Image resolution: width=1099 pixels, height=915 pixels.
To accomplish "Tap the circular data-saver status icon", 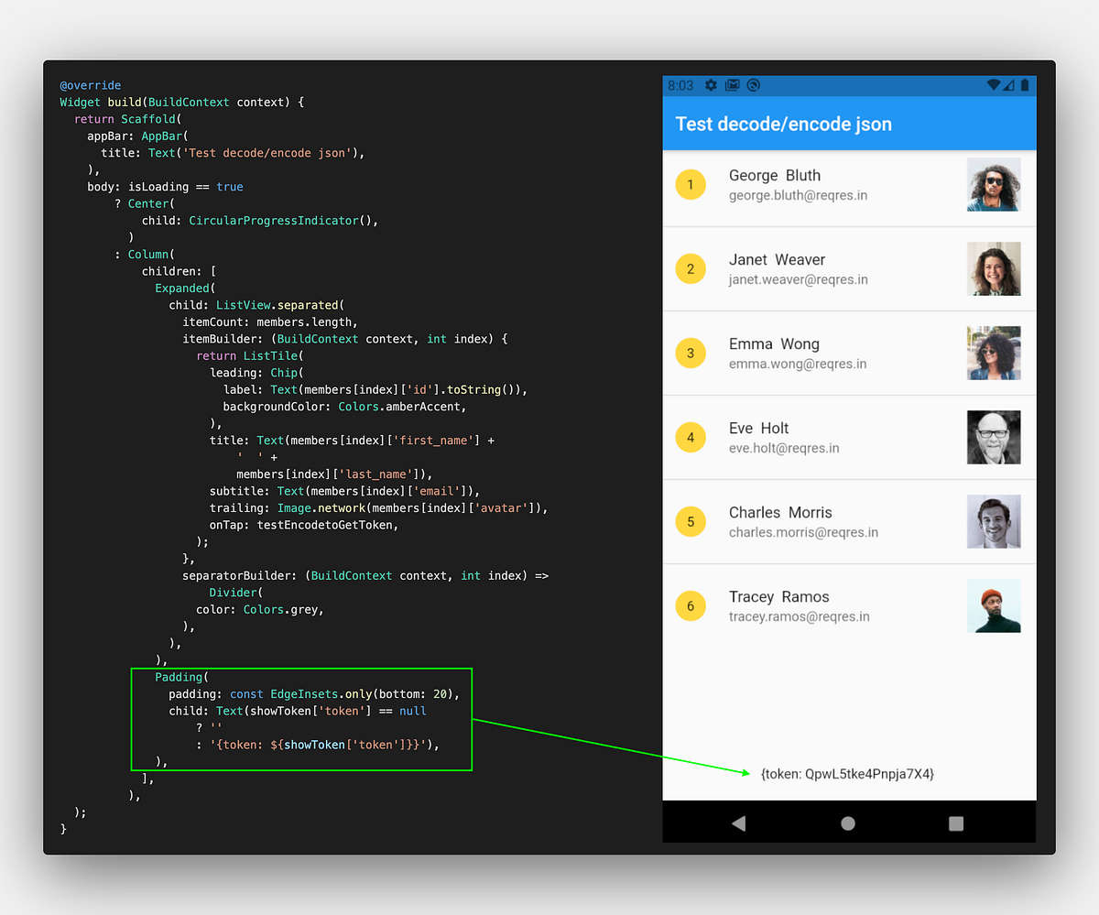I will pos(753,84).
